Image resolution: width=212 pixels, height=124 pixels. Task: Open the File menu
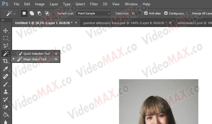(16, 4)
